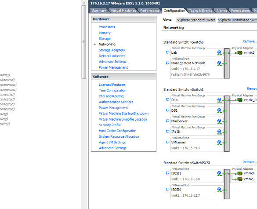Image resolution: width=257 pixels, height=209 pixels.
Task: Open Agent VM Settings
Action: [112, 142]
